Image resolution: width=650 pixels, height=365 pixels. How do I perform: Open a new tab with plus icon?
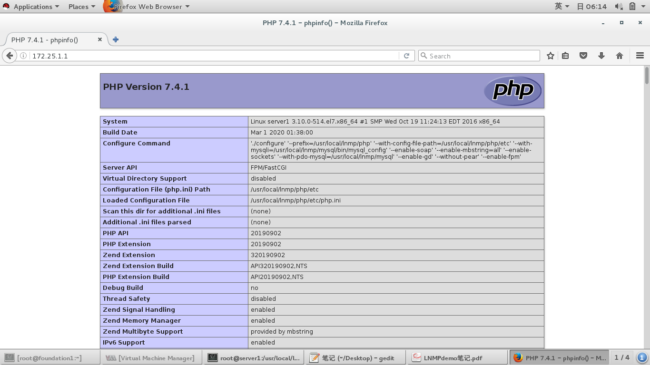coord(116,39)
